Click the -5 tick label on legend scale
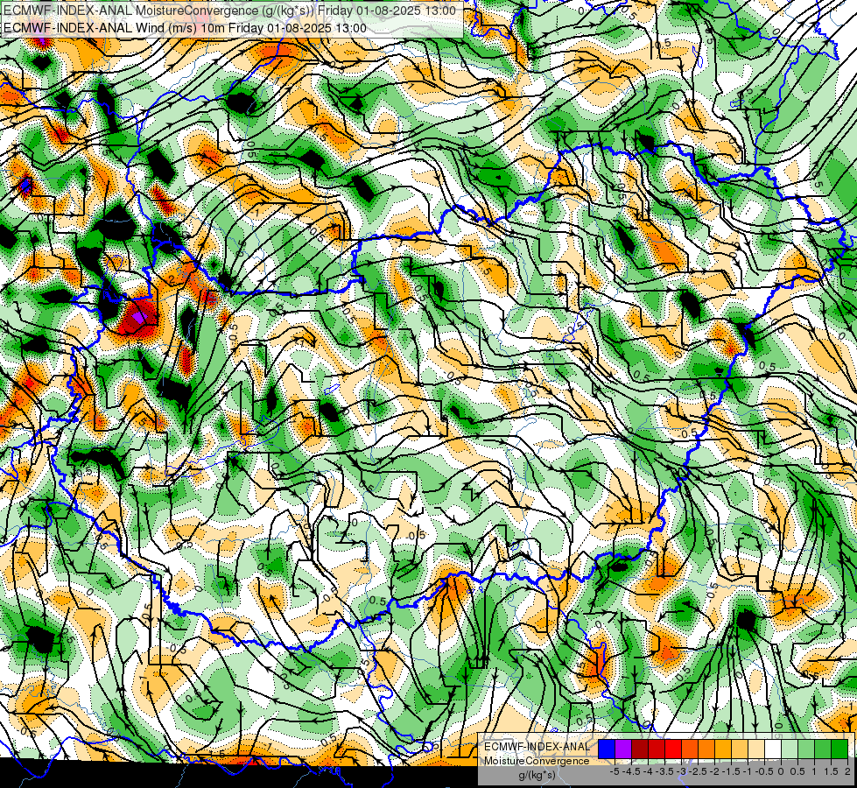 [x=615, y=771]
